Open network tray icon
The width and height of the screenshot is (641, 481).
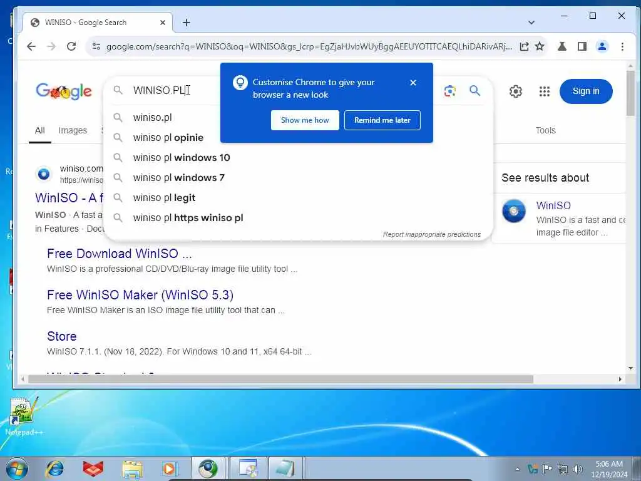562,468
